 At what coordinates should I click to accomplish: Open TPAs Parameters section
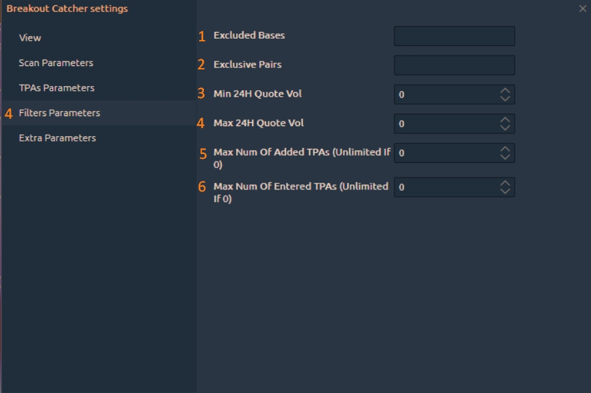point(57,88)
